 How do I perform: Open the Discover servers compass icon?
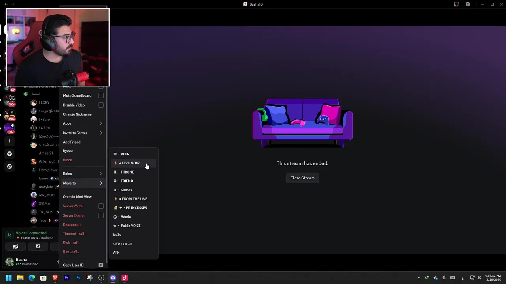(x=9, y=166)
